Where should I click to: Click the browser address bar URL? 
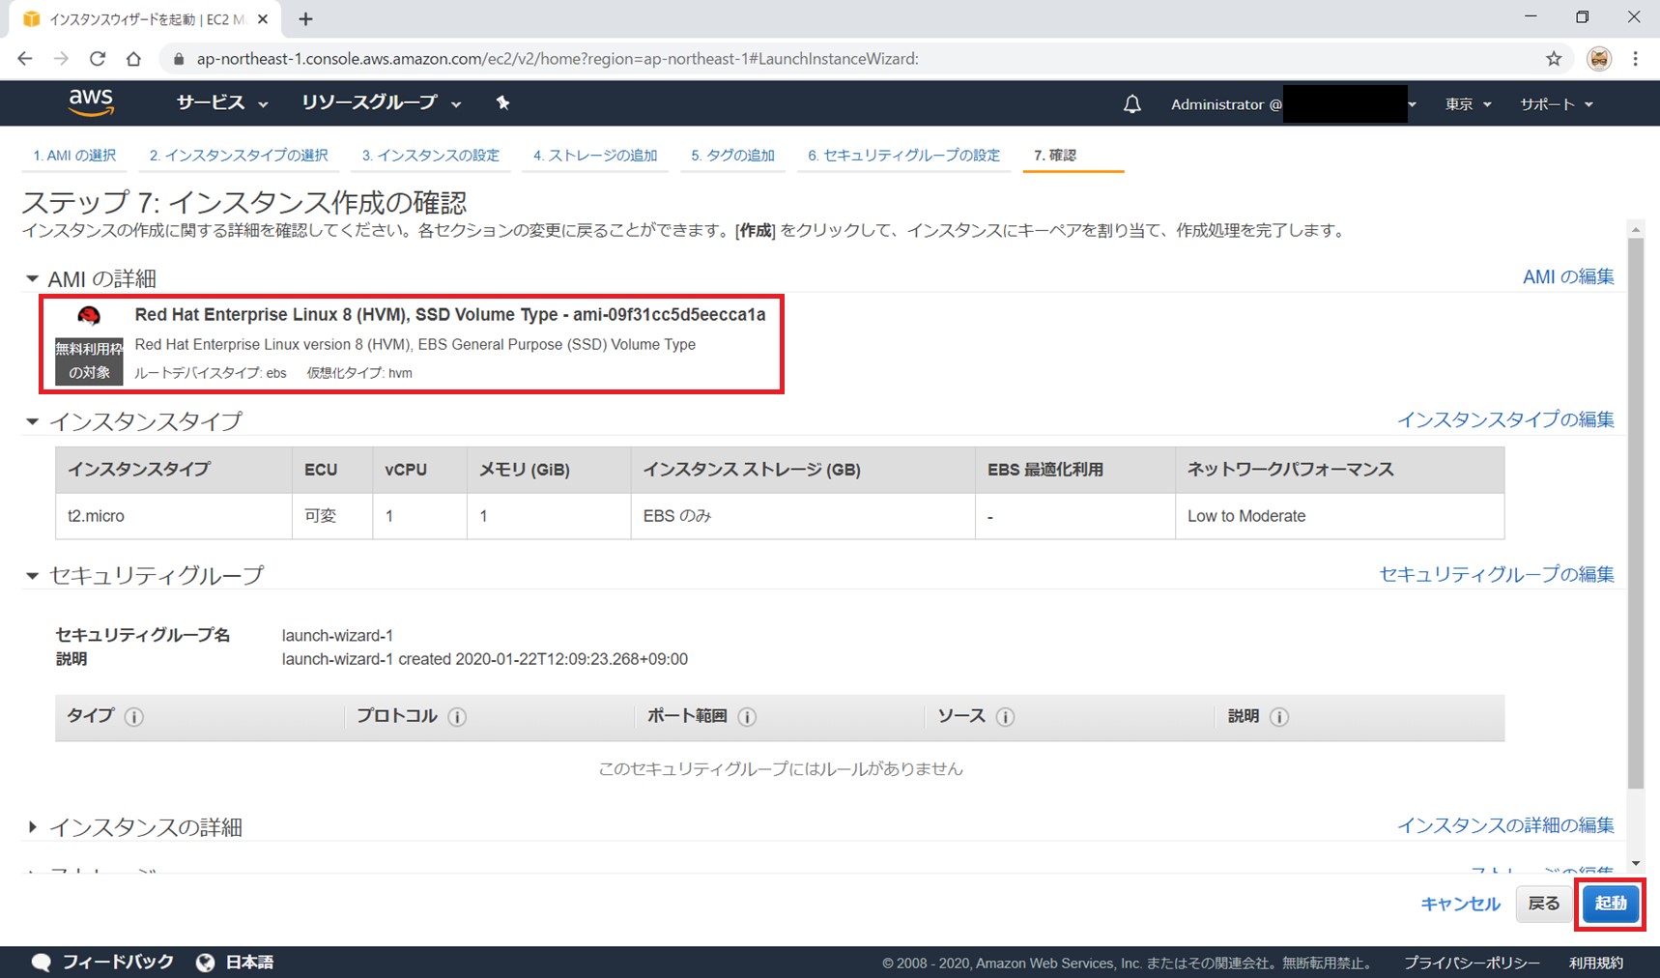click(x=558, y=59)
